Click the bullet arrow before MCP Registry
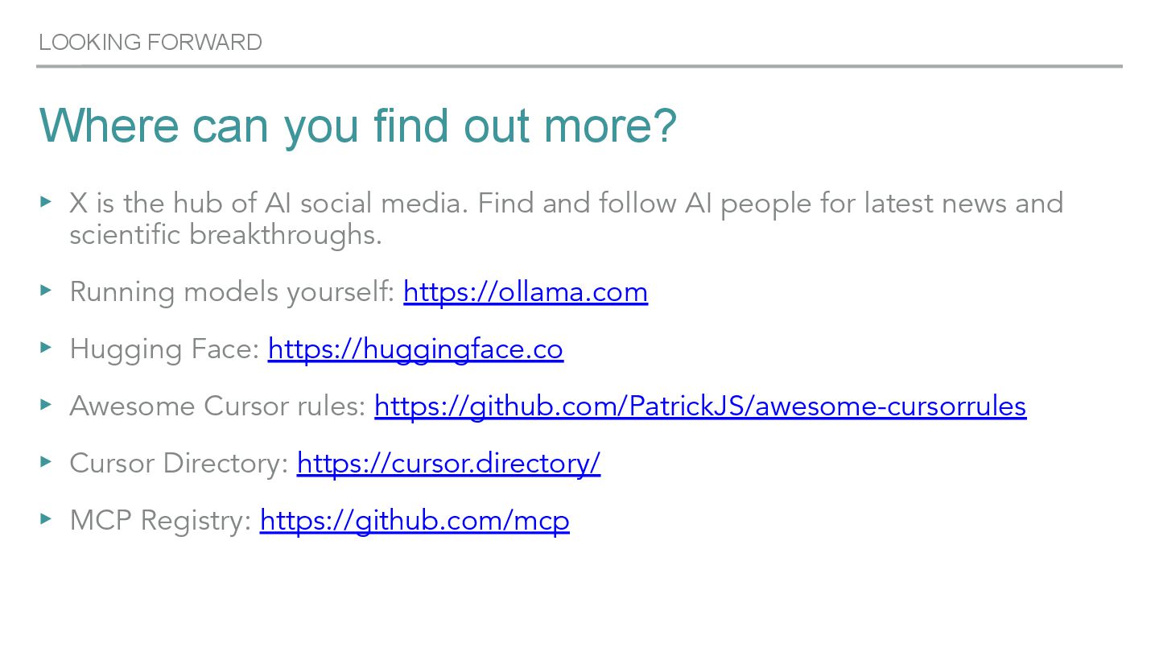Screen dimensions: 1159x652 coord(46,518)
